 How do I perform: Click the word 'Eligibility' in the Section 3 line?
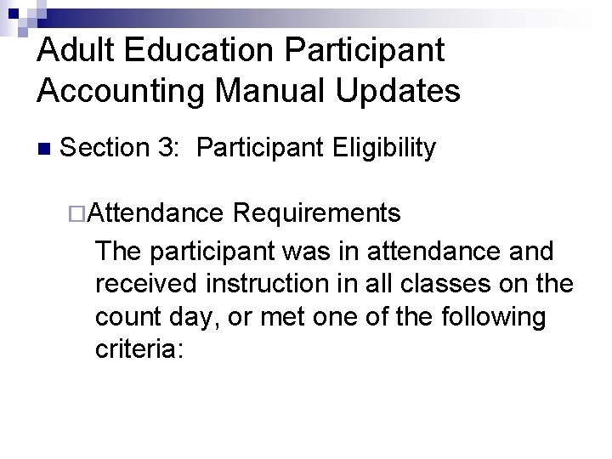[x=384, y=148]
